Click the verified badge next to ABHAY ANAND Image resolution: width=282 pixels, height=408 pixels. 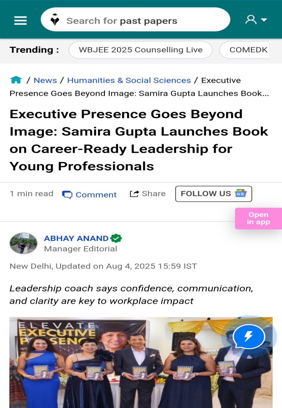116,238
